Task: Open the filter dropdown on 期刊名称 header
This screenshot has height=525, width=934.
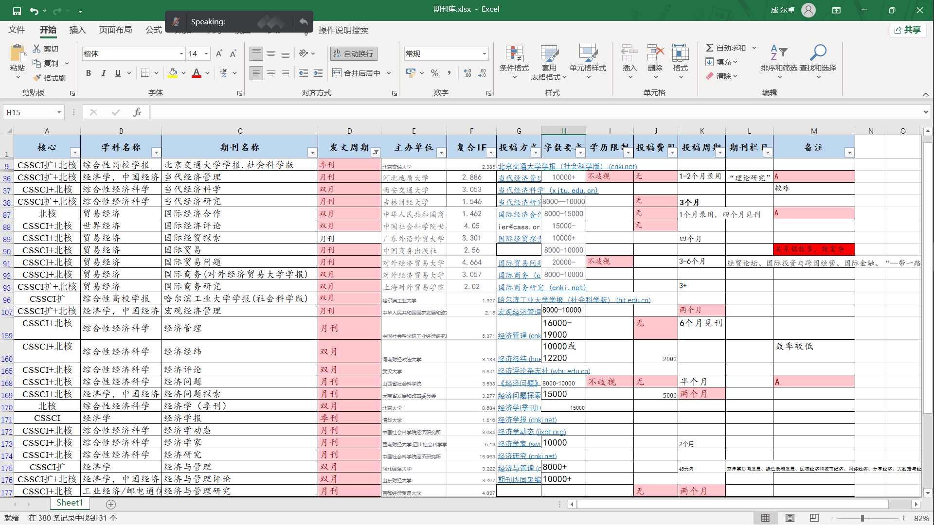Action: [312, 153]
